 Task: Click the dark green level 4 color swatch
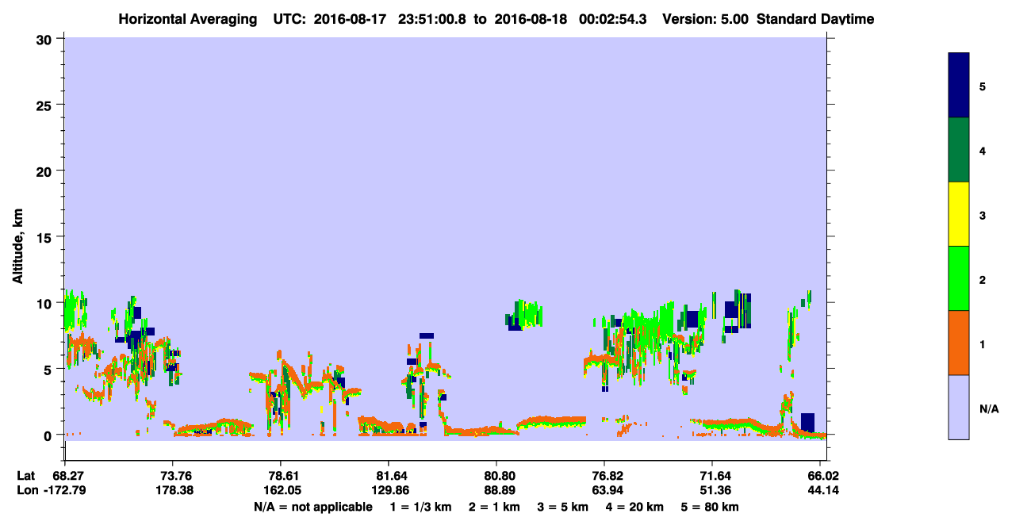959,150
